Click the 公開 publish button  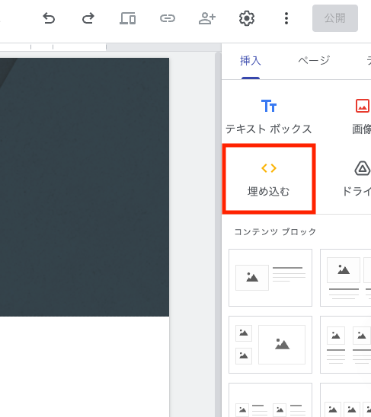335,18
